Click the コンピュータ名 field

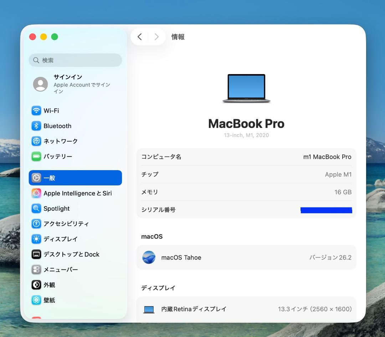point(246,157)
